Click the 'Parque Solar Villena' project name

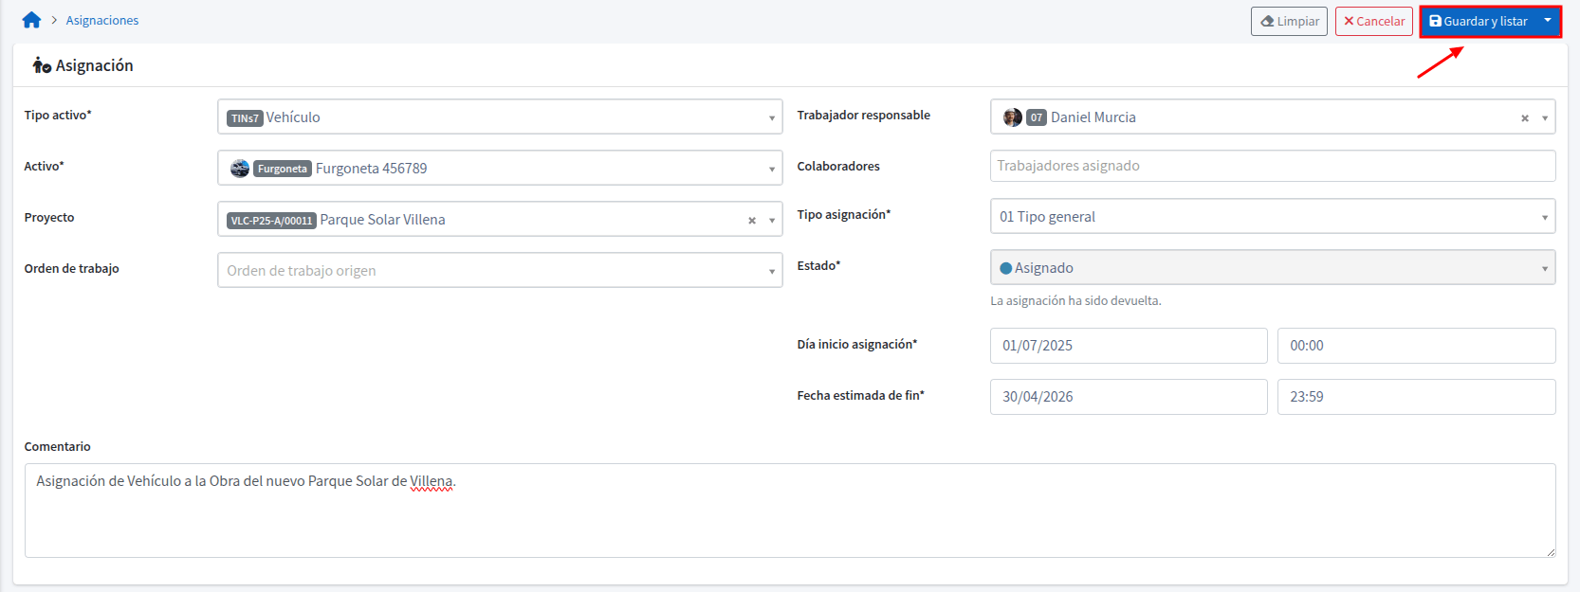pyautogui.click(x=382, y=220)
